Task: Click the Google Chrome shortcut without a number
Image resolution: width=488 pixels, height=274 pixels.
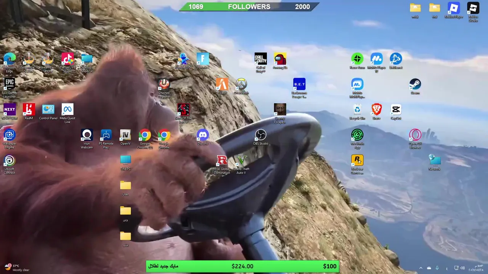Action: pos(164,139)
